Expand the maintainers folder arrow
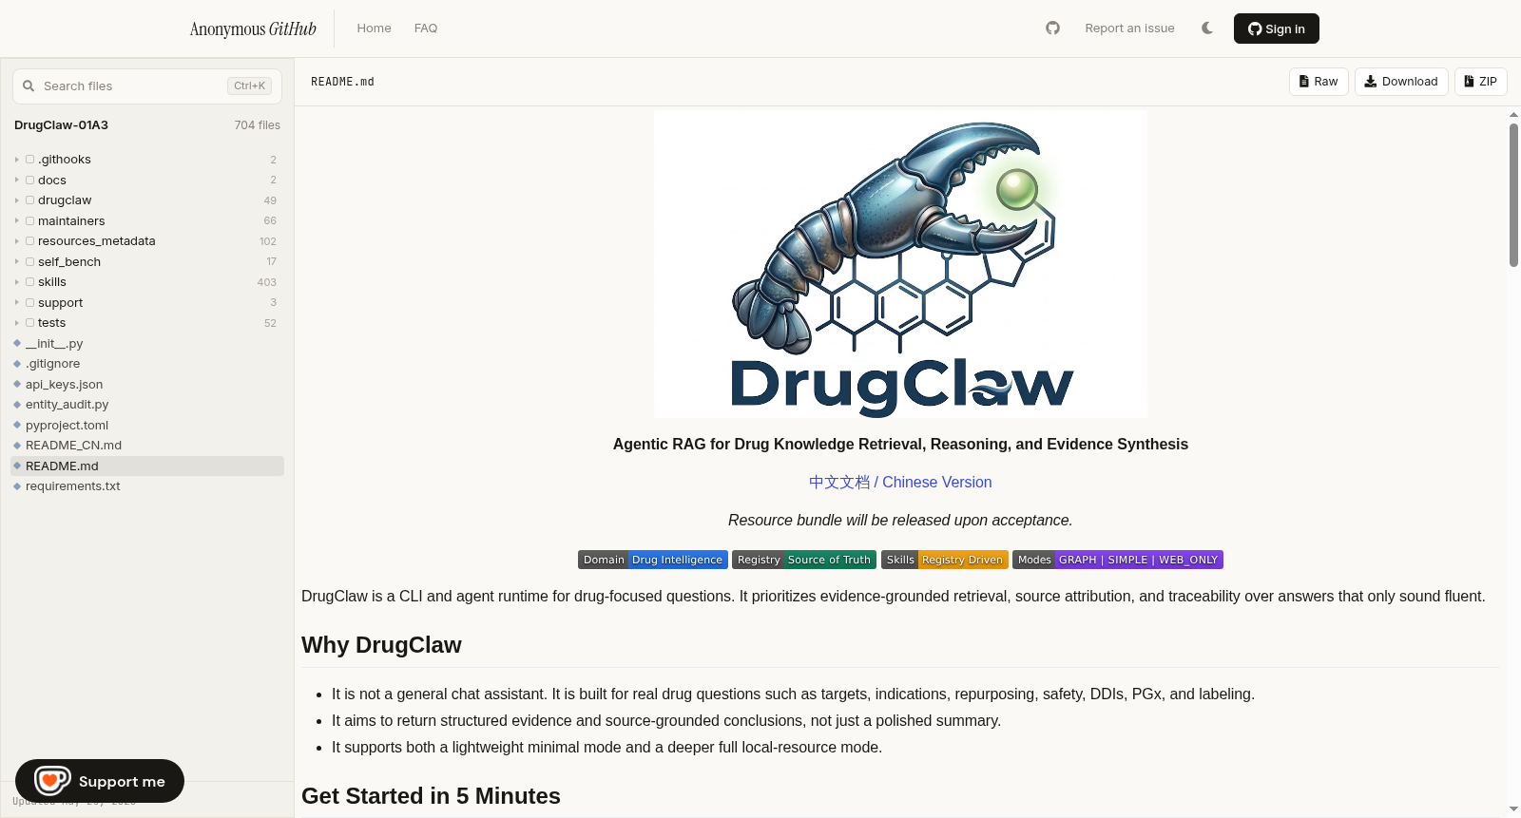The height and width of the screenshot is (818, 1521). pyautogui.click(x=17, y=221)
